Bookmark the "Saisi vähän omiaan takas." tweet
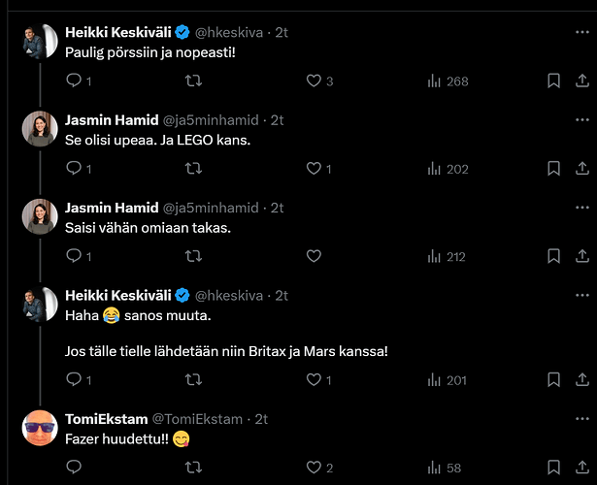Image resolution: width=597 pixels, height=485 pixels. coord(553,256)
